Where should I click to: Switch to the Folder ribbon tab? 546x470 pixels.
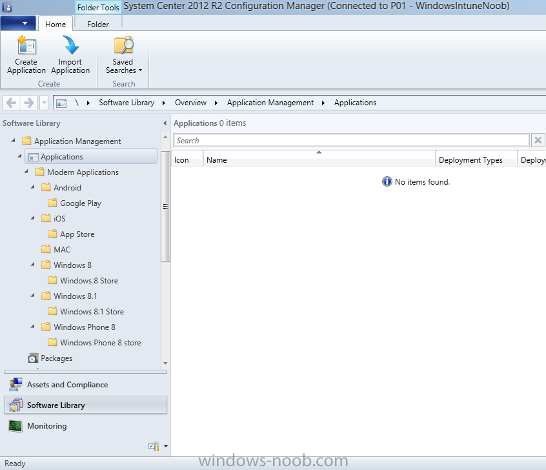[x=98, y=24]
